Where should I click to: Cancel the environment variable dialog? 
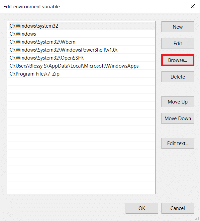coord(178,208)
